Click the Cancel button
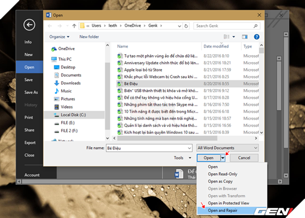The width and height of the screenshot is (305, 218). [x=244, y=158]
